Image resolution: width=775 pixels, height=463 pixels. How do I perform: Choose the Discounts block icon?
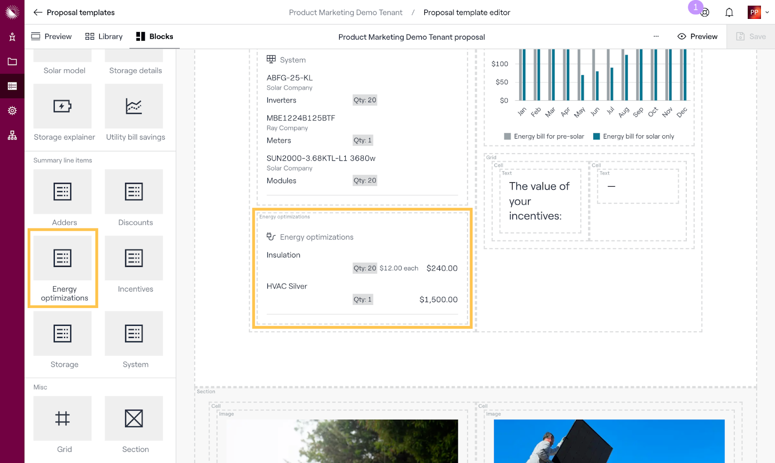134,192
